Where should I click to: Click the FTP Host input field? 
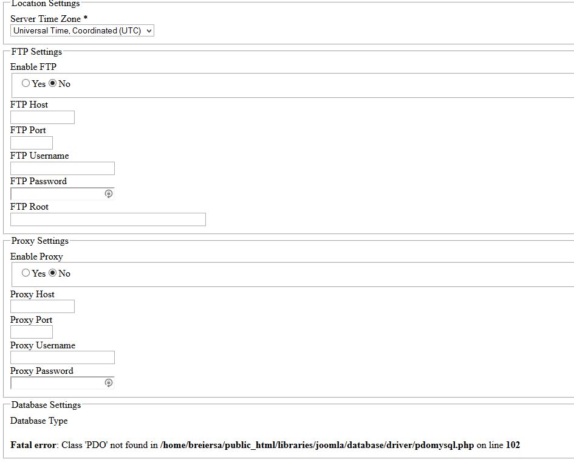coord(43,117)
